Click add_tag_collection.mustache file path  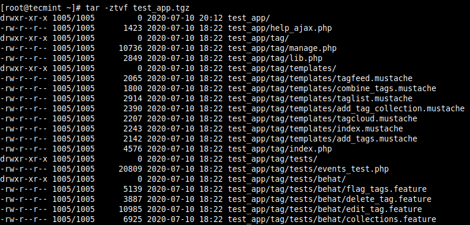pos(346,108)
